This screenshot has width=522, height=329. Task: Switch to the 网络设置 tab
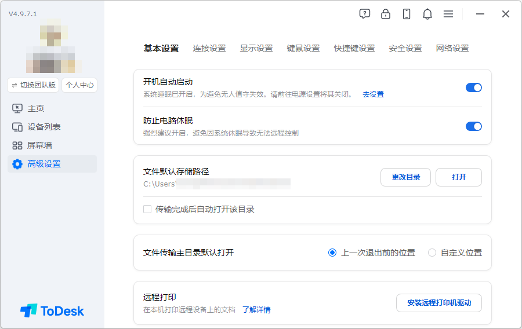tap(452, 49)
